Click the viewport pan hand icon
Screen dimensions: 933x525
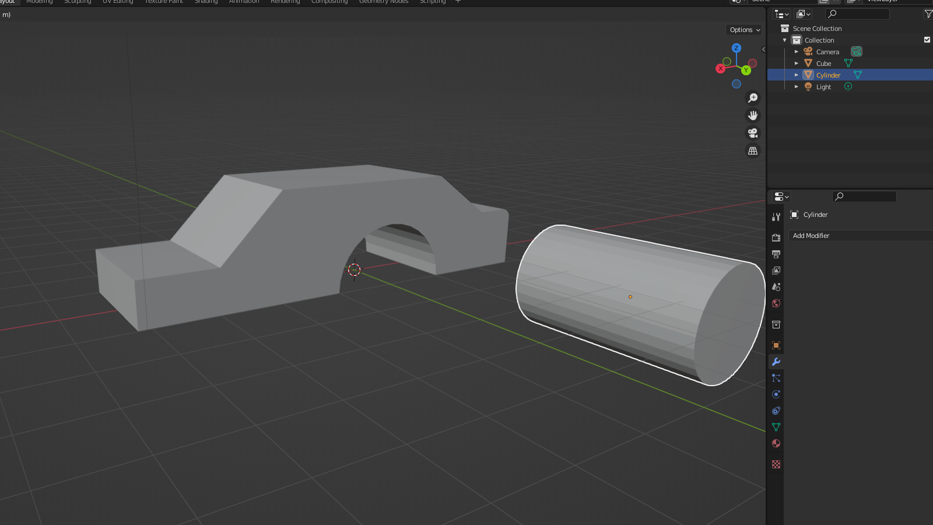tap(753, 116)
